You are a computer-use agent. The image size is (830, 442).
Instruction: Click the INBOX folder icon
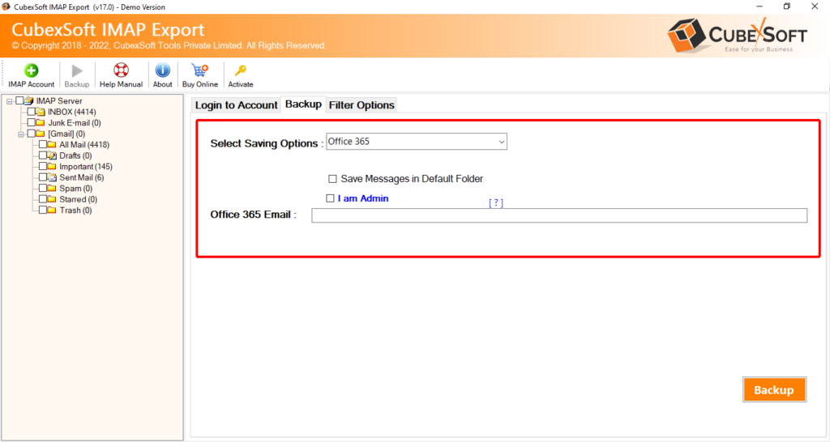(x=41, y=112)
